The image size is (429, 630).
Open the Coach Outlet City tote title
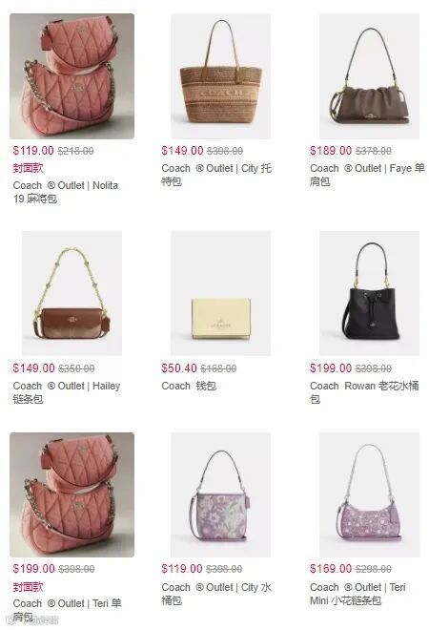(x=216, y=175)
